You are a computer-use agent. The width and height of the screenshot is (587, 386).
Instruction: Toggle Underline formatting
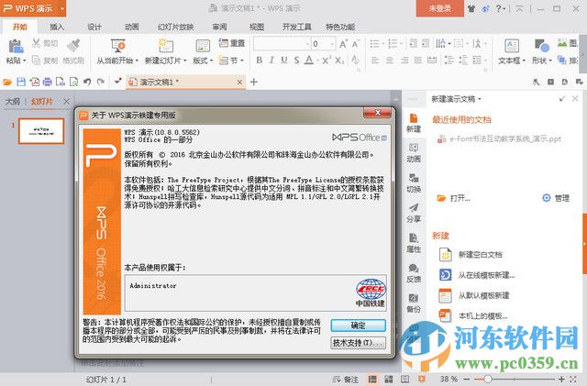284,60
